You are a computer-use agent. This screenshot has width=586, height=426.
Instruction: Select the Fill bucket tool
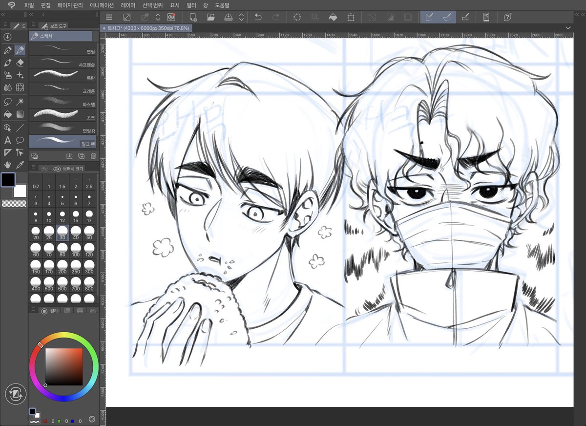(x=7, y=114)
